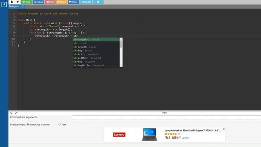
Task: Choose the String keyword autocomplete suggestion
Action: point(96,62)
